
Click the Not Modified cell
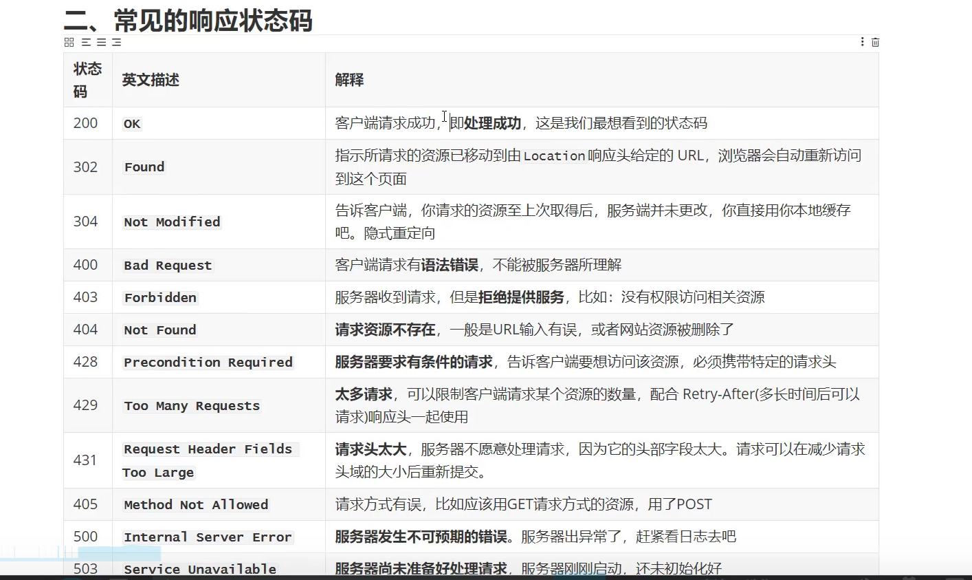[219, 222]
